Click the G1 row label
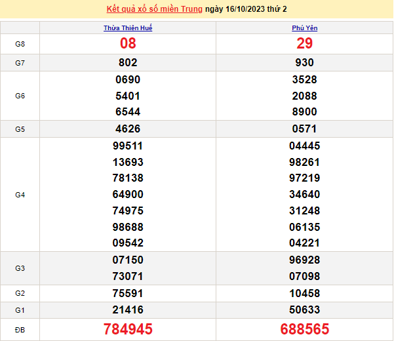This screenshot has width=394, height=341. click(x=20, y=310)
